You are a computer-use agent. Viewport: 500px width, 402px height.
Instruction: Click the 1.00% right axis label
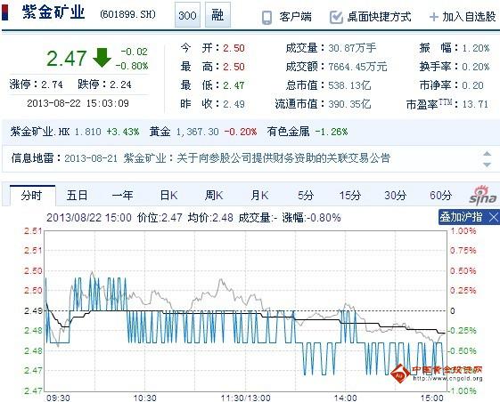point(463,230)
